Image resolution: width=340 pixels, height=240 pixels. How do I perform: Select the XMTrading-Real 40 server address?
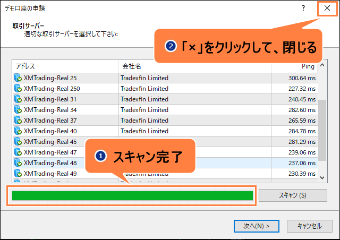tap(50, 131)
